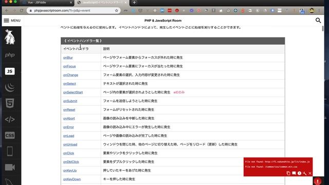Click the penguin site logo
Viewport: 329px width, 185px height.
point(10,37)
